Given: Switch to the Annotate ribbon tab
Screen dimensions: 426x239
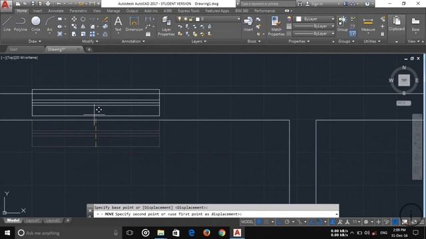Looking at the screenshot, I should (56, 11).
